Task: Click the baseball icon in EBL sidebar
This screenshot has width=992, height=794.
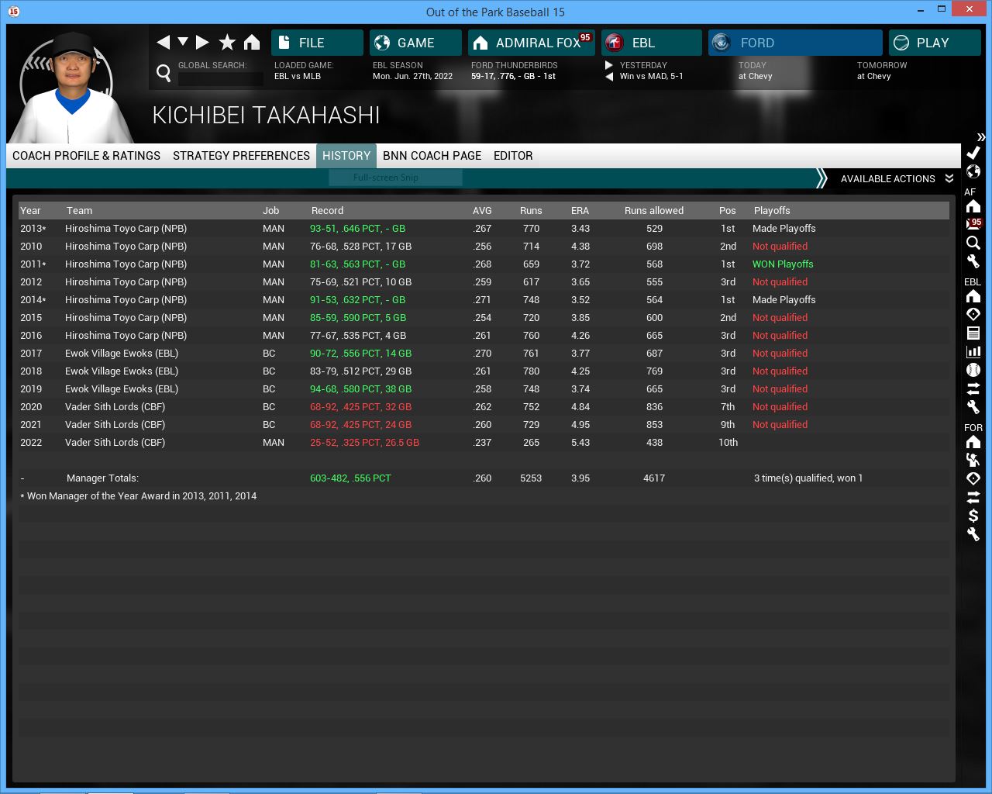Action: pyautogui.click(x=973, y=370)
